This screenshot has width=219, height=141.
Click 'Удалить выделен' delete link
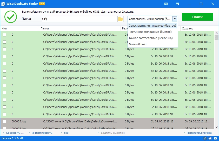112,133
